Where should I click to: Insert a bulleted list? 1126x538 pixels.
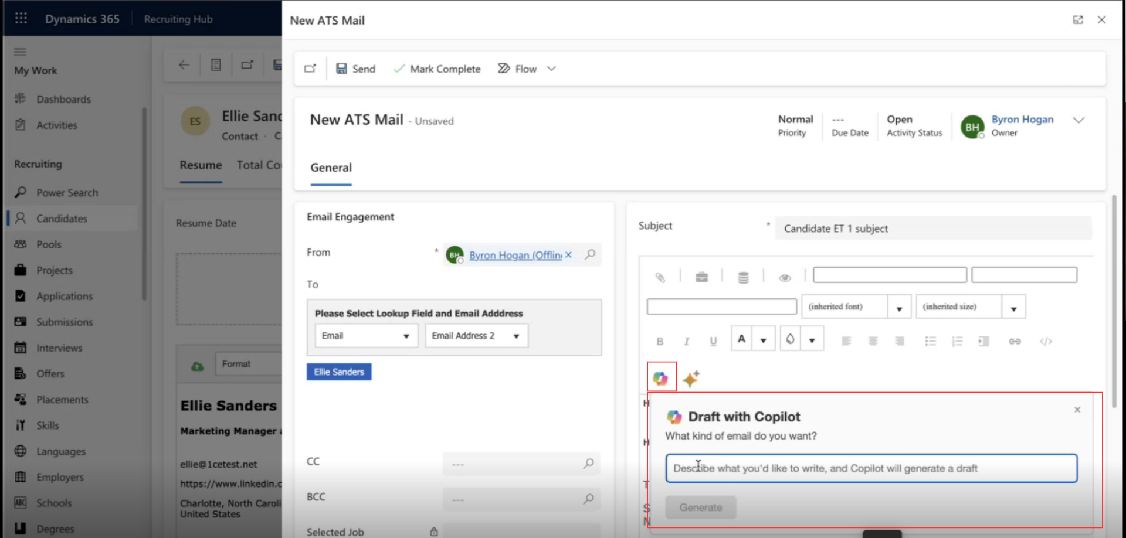pos(930,341)
